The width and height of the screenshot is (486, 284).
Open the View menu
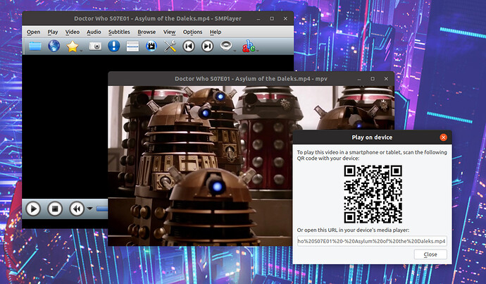point(169,32)
